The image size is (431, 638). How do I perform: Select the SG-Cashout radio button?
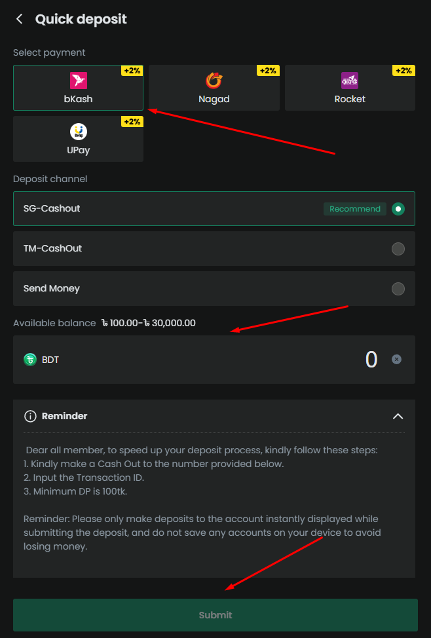tap(398, 209)
